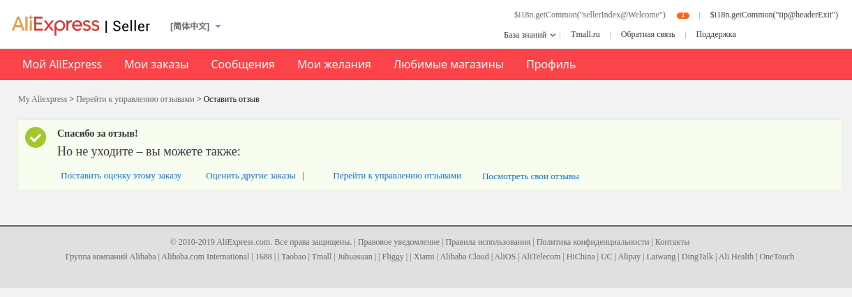Open the 简体中文 language dropdown
Screen dimensions: 852x297
(x=195, y=26)
